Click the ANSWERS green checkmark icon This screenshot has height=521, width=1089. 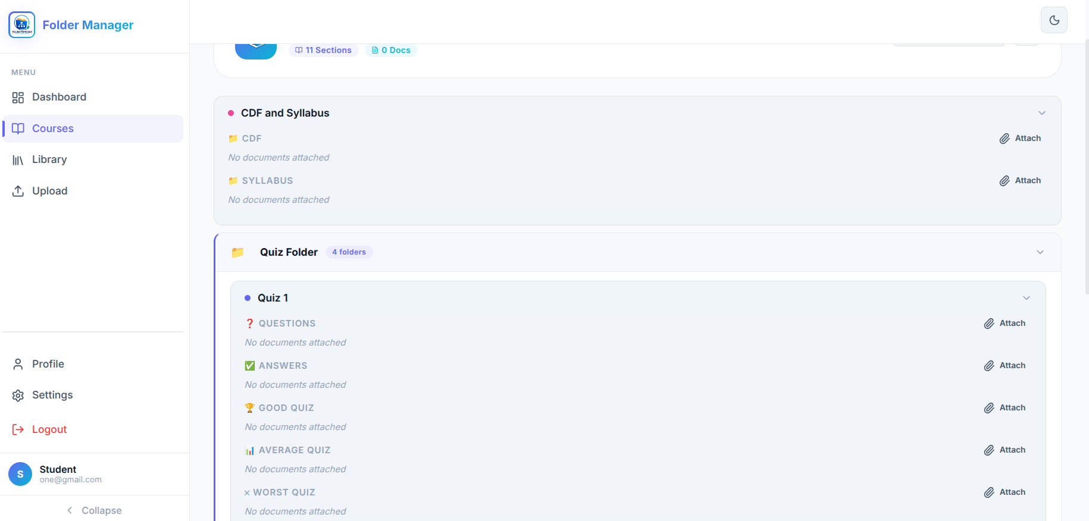[250, 366]
